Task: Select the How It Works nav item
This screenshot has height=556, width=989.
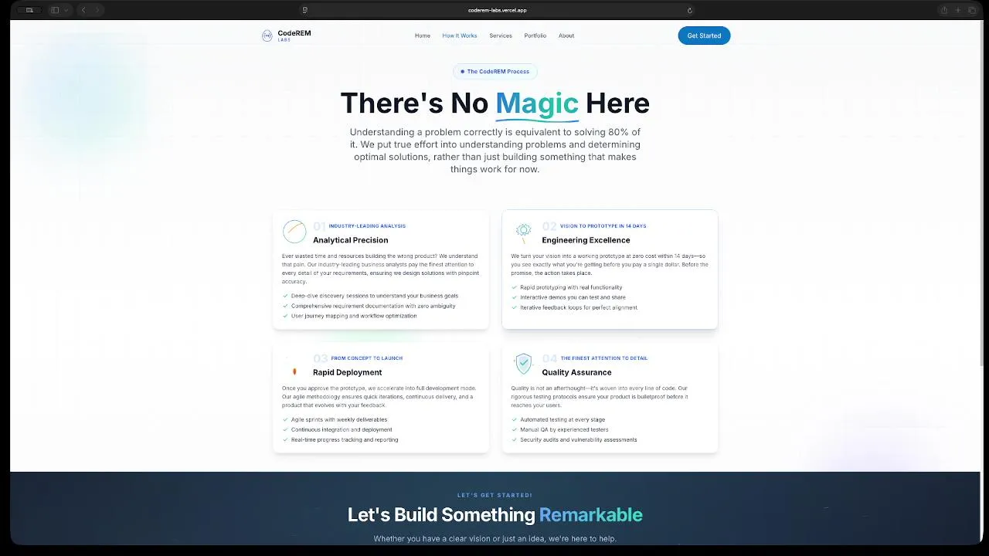Action: (x=460, y=36)
